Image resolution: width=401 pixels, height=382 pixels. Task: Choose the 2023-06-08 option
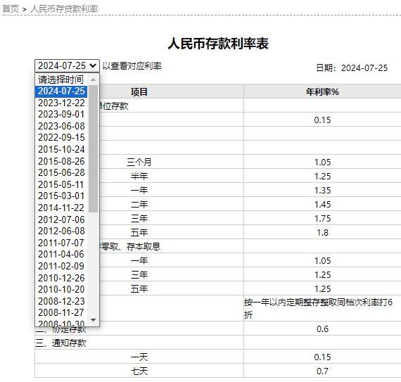[61, 126]
